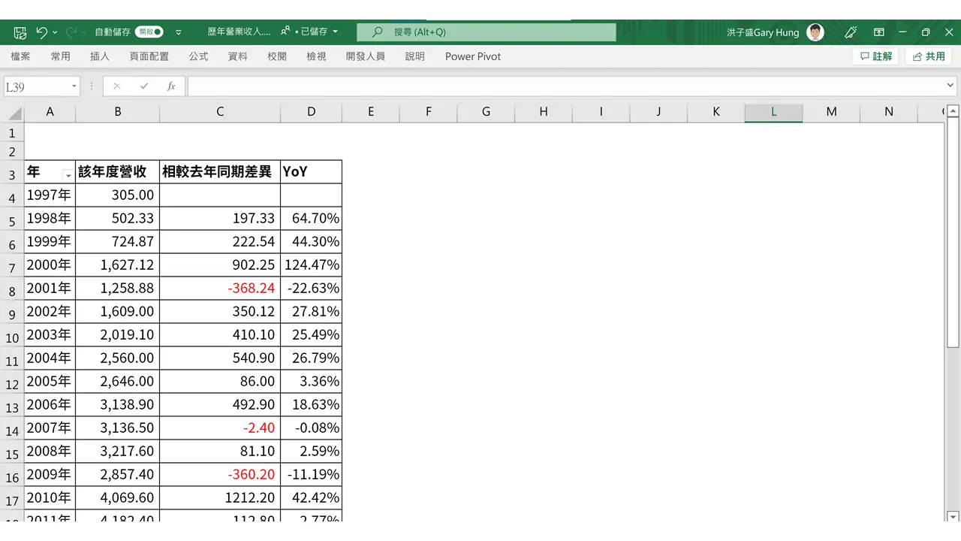Open ribbon display options icon

tap(879, 32)
